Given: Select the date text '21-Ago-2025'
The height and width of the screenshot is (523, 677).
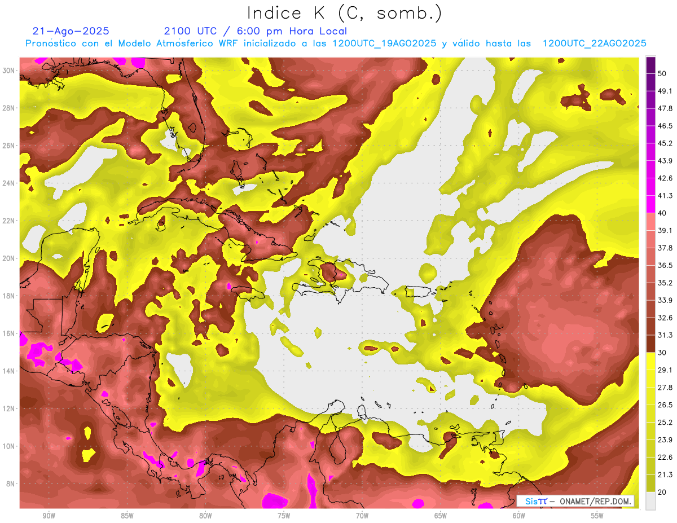Looking at the screenshot, I should point(71,31).
